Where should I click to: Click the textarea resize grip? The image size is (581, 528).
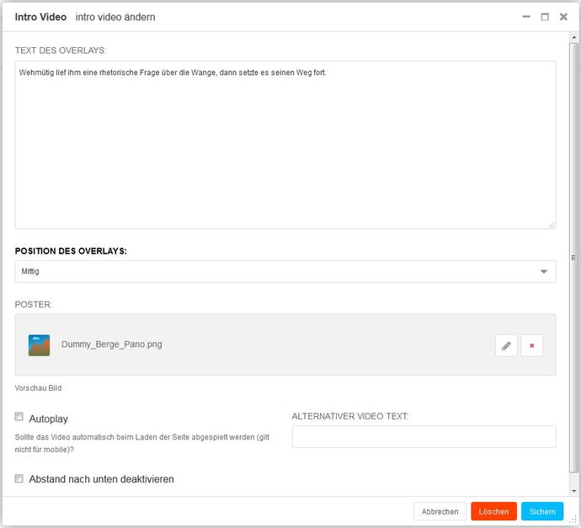point(552,225)
